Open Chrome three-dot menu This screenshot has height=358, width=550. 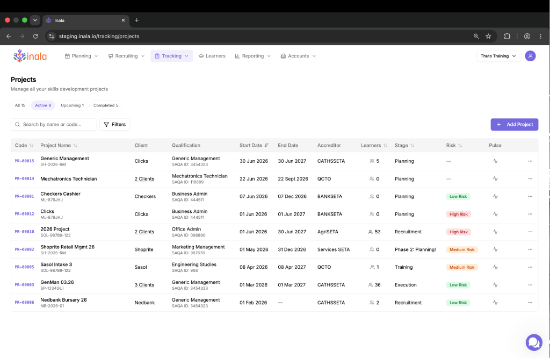540,36
